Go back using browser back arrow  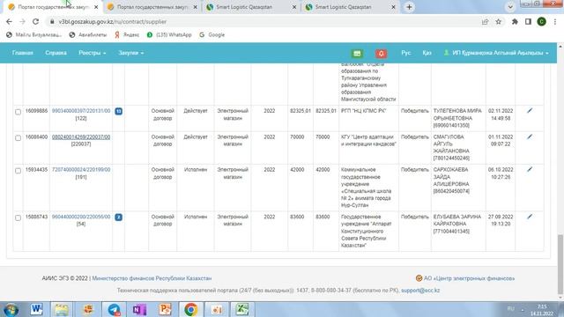pyautogui.click(x=9, y=21)
